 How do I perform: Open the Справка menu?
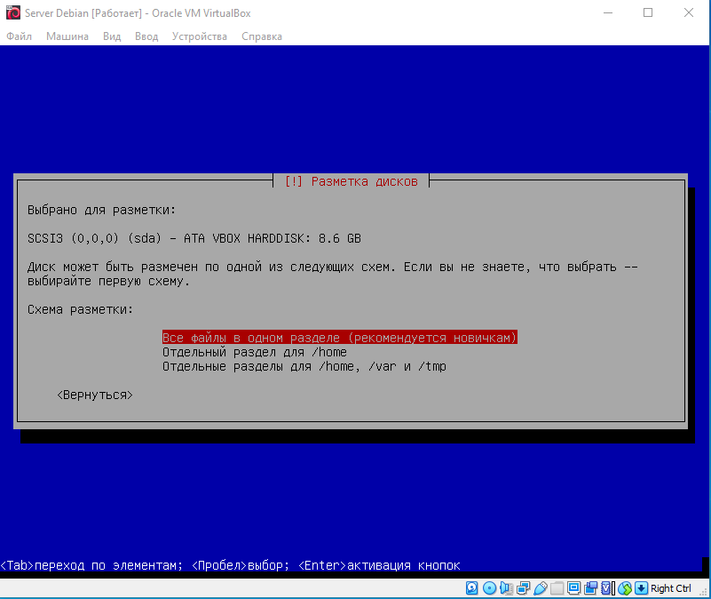click(261, 36)
